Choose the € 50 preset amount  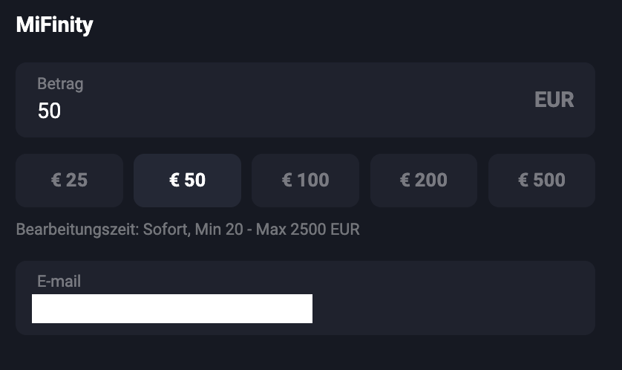[187, 180]
